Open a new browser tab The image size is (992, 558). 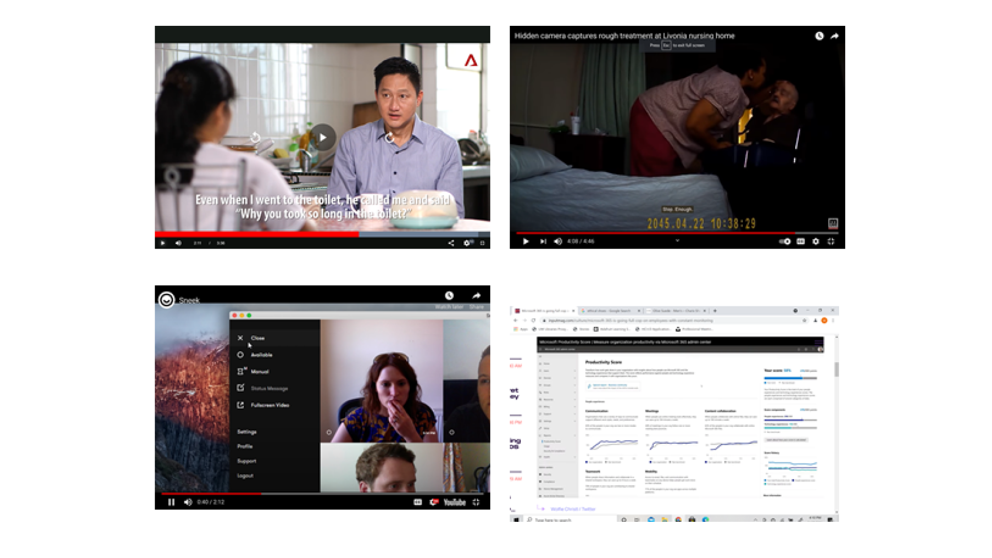[715, 311]
